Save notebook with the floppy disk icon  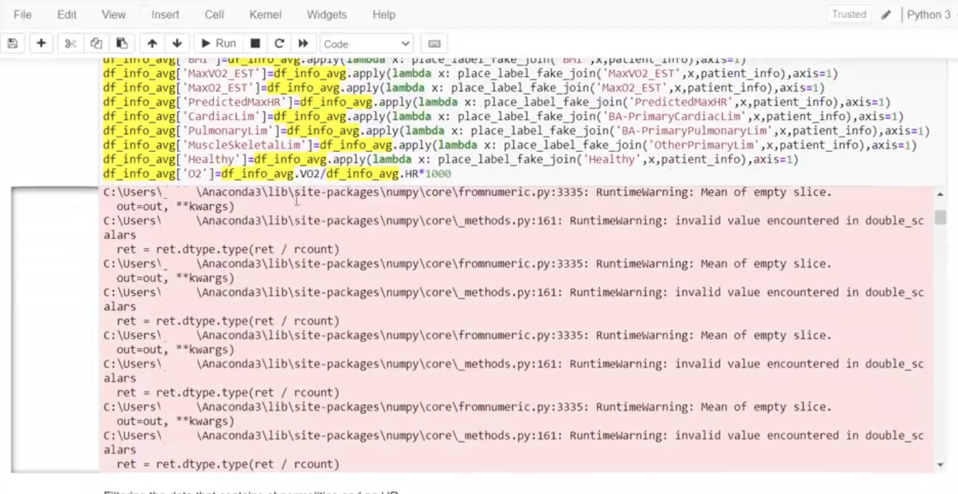pyautogui.click(x=13, y=44)
